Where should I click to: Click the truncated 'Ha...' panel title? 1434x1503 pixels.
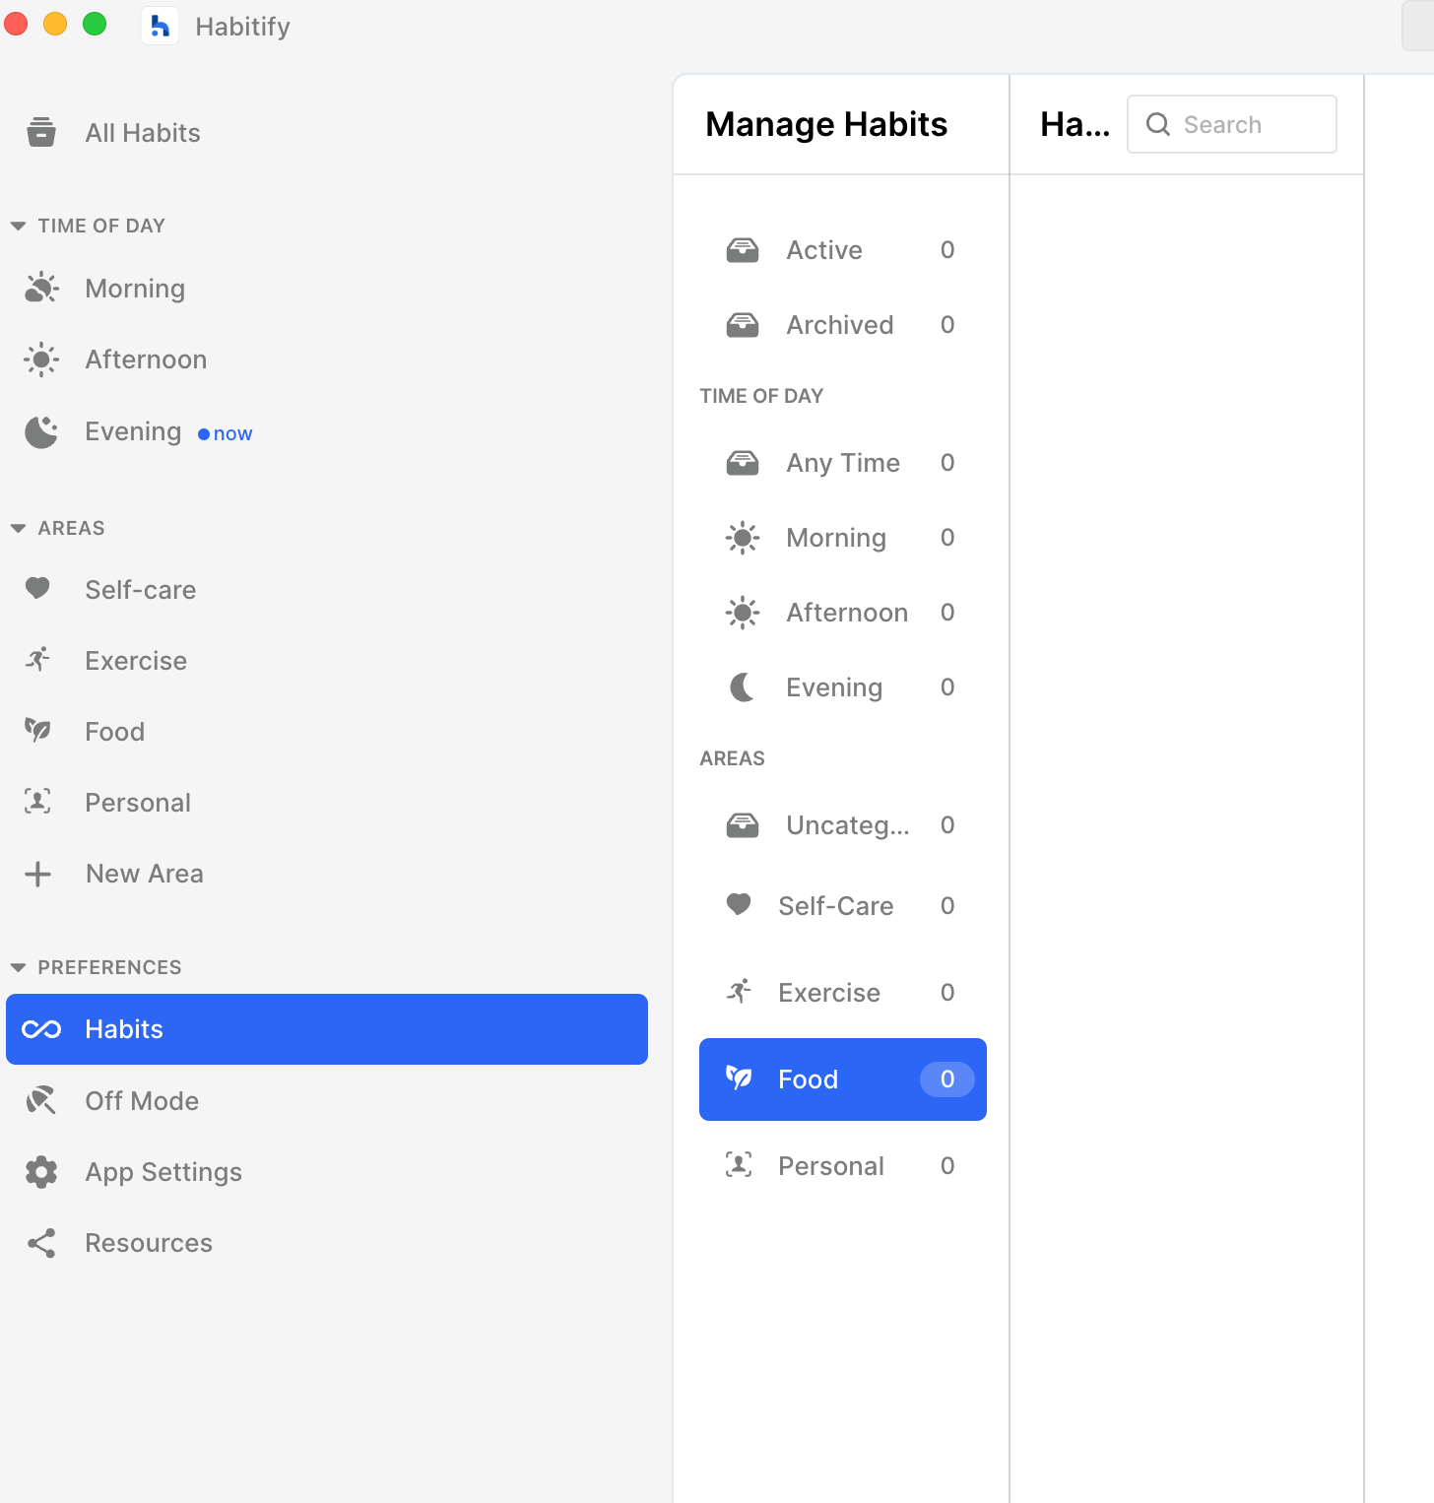click(x=1075, y=124)
